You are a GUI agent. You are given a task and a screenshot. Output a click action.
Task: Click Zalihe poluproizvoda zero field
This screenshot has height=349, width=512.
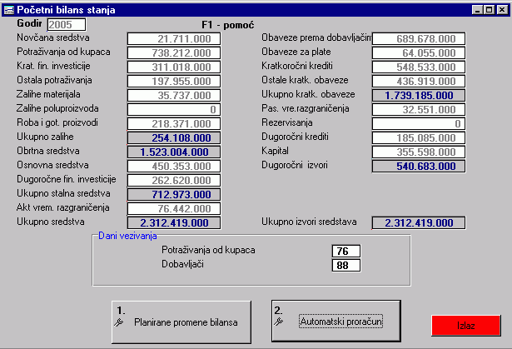[174, 109]
